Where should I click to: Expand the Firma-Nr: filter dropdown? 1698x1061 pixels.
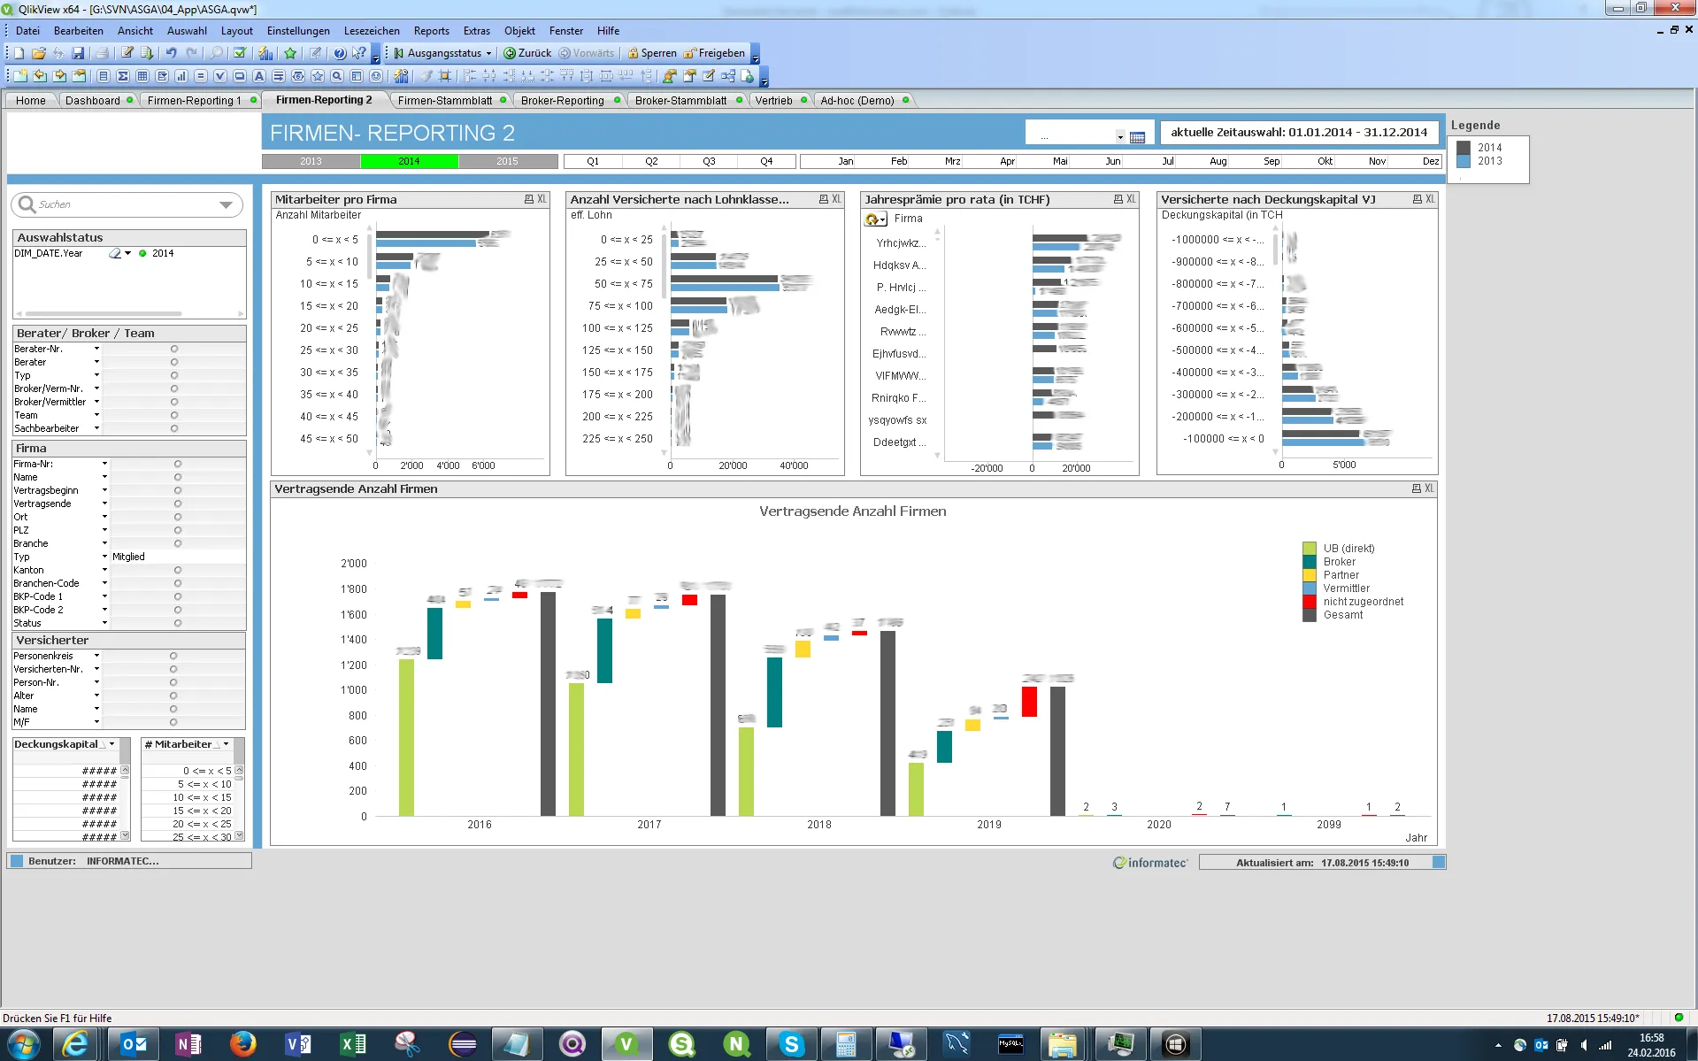click(104, 464)
